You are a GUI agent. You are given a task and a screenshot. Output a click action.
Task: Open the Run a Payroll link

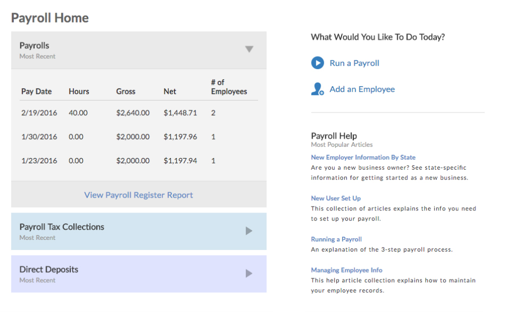click(x=354, y=63)
